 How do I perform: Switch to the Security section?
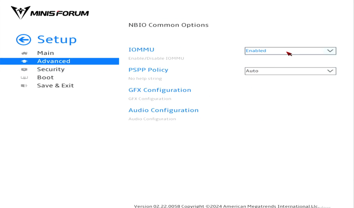point(50,69)
